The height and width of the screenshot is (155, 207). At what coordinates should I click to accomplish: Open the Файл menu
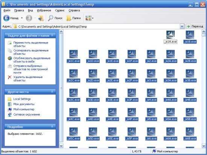[x=7, y=11]
